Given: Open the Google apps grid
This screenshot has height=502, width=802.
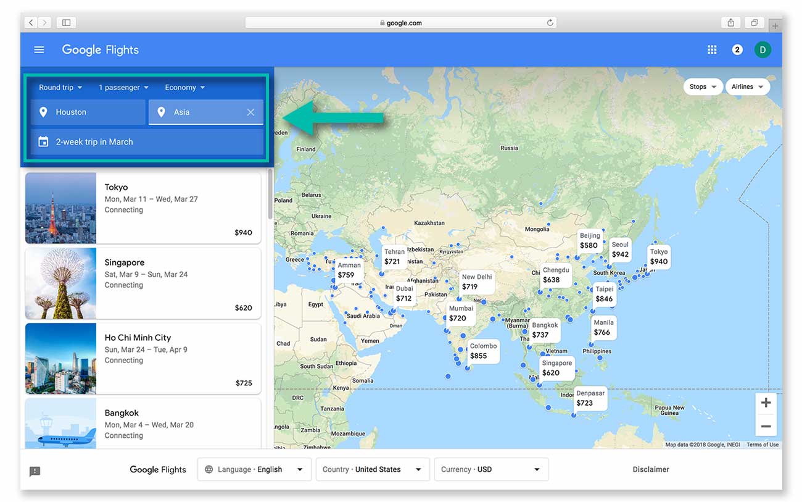Looking at the screenshot, I should [x=712, y=49].
